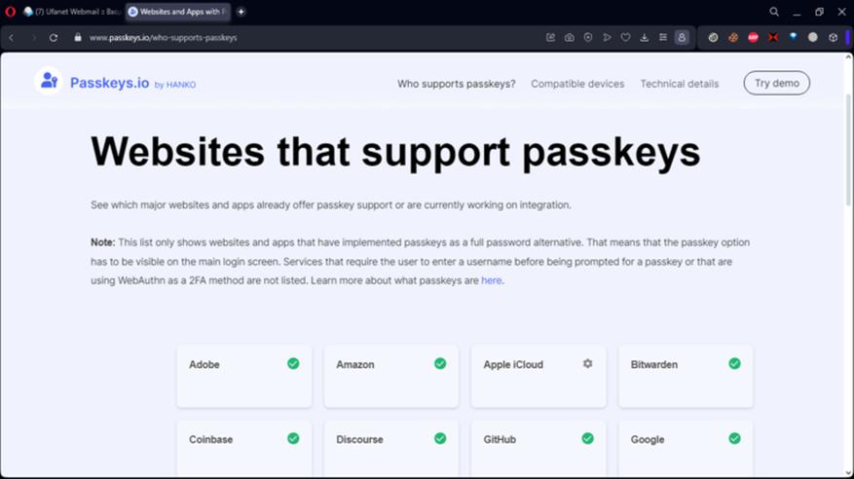
Task: Click the Google green checkmark icon
Action: tap(734, 438)
